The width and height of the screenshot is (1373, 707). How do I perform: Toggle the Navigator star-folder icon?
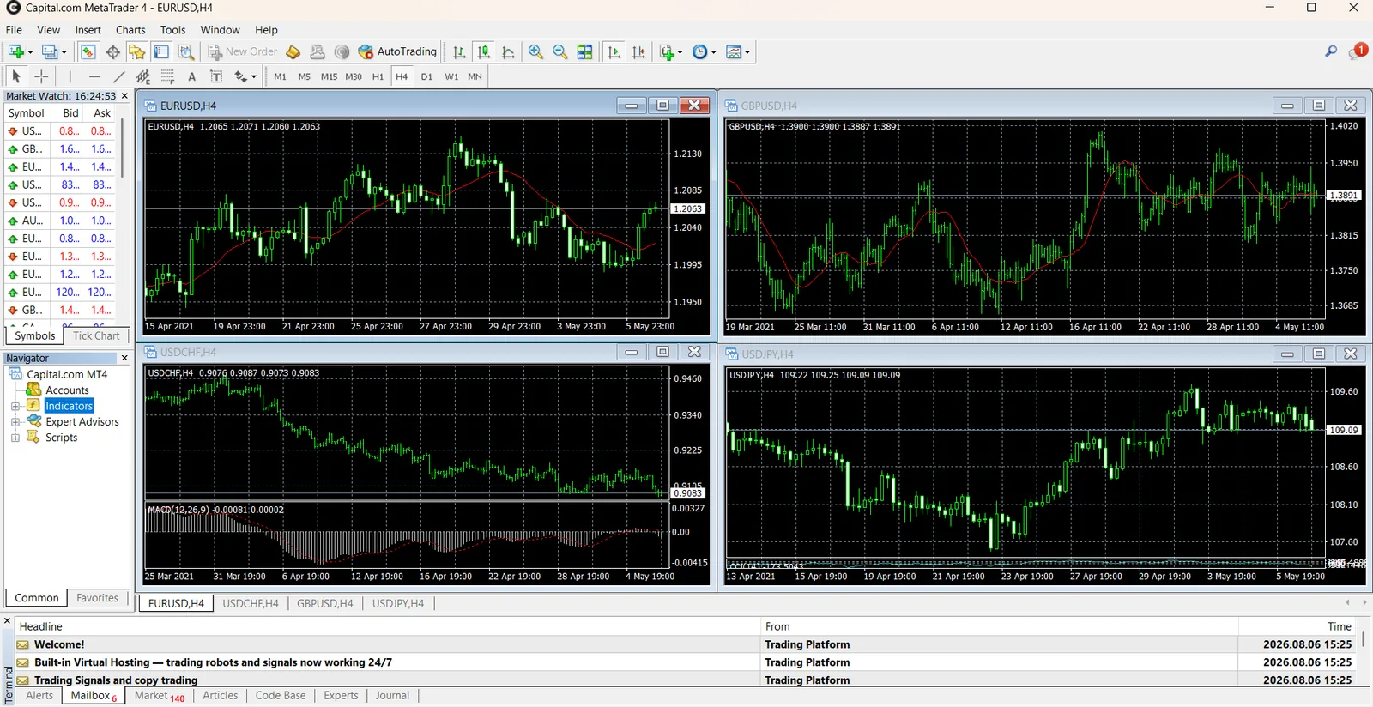(x=136, y=52)
